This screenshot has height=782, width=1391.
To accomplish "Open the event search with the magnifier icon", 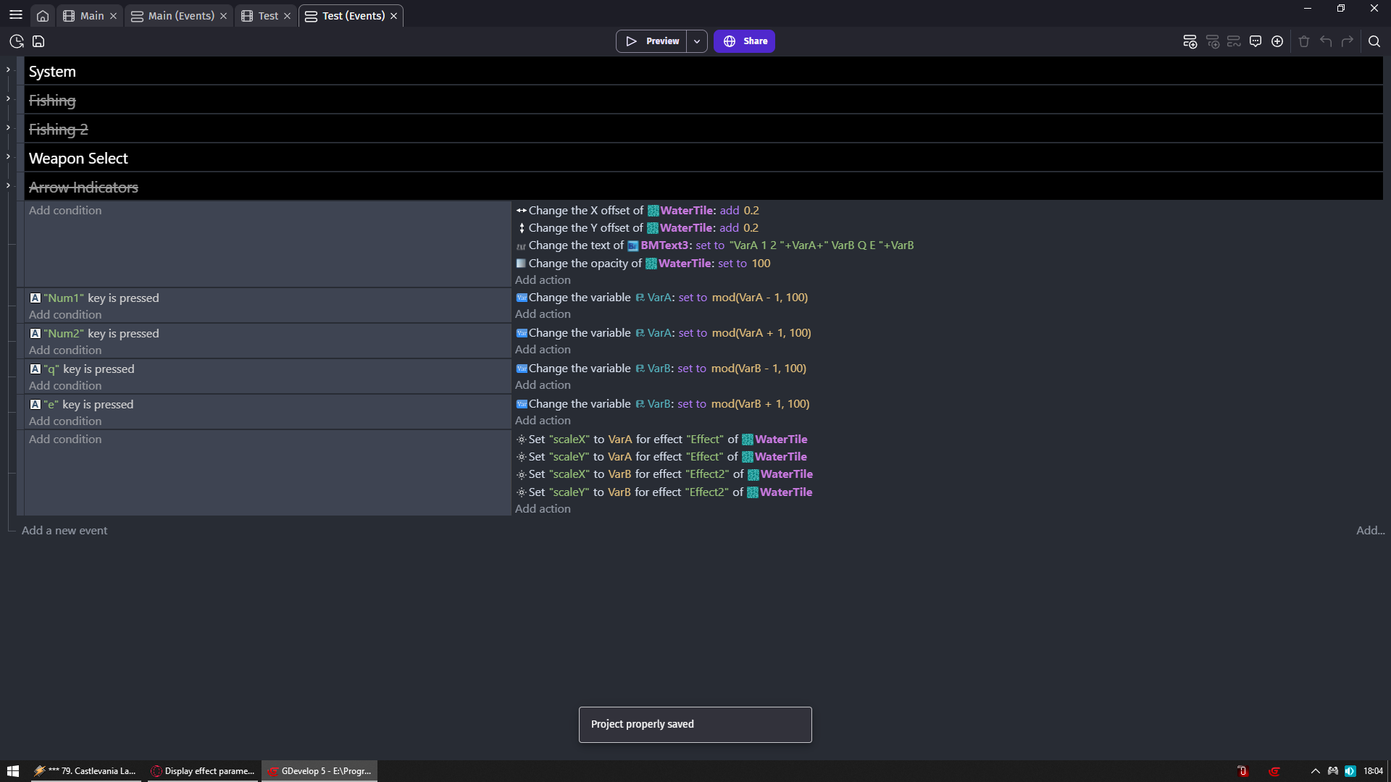I will click(x=1375, y=41).
